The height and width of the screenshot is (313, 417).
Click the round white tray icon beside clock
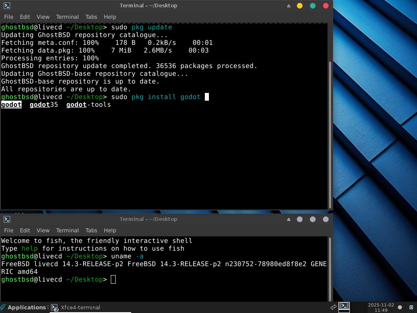(400, 307)
